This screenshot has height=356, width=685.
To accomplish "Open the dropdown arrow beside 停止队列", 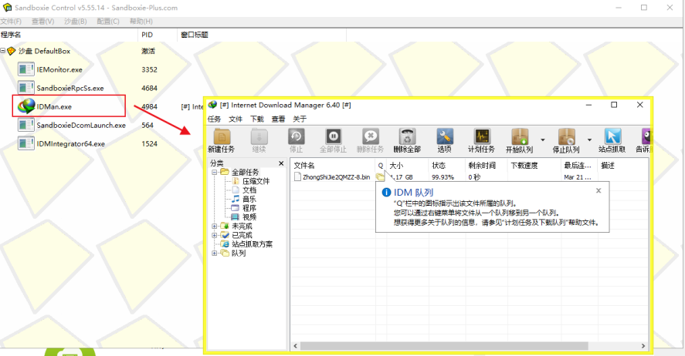I will pos(591,140).
